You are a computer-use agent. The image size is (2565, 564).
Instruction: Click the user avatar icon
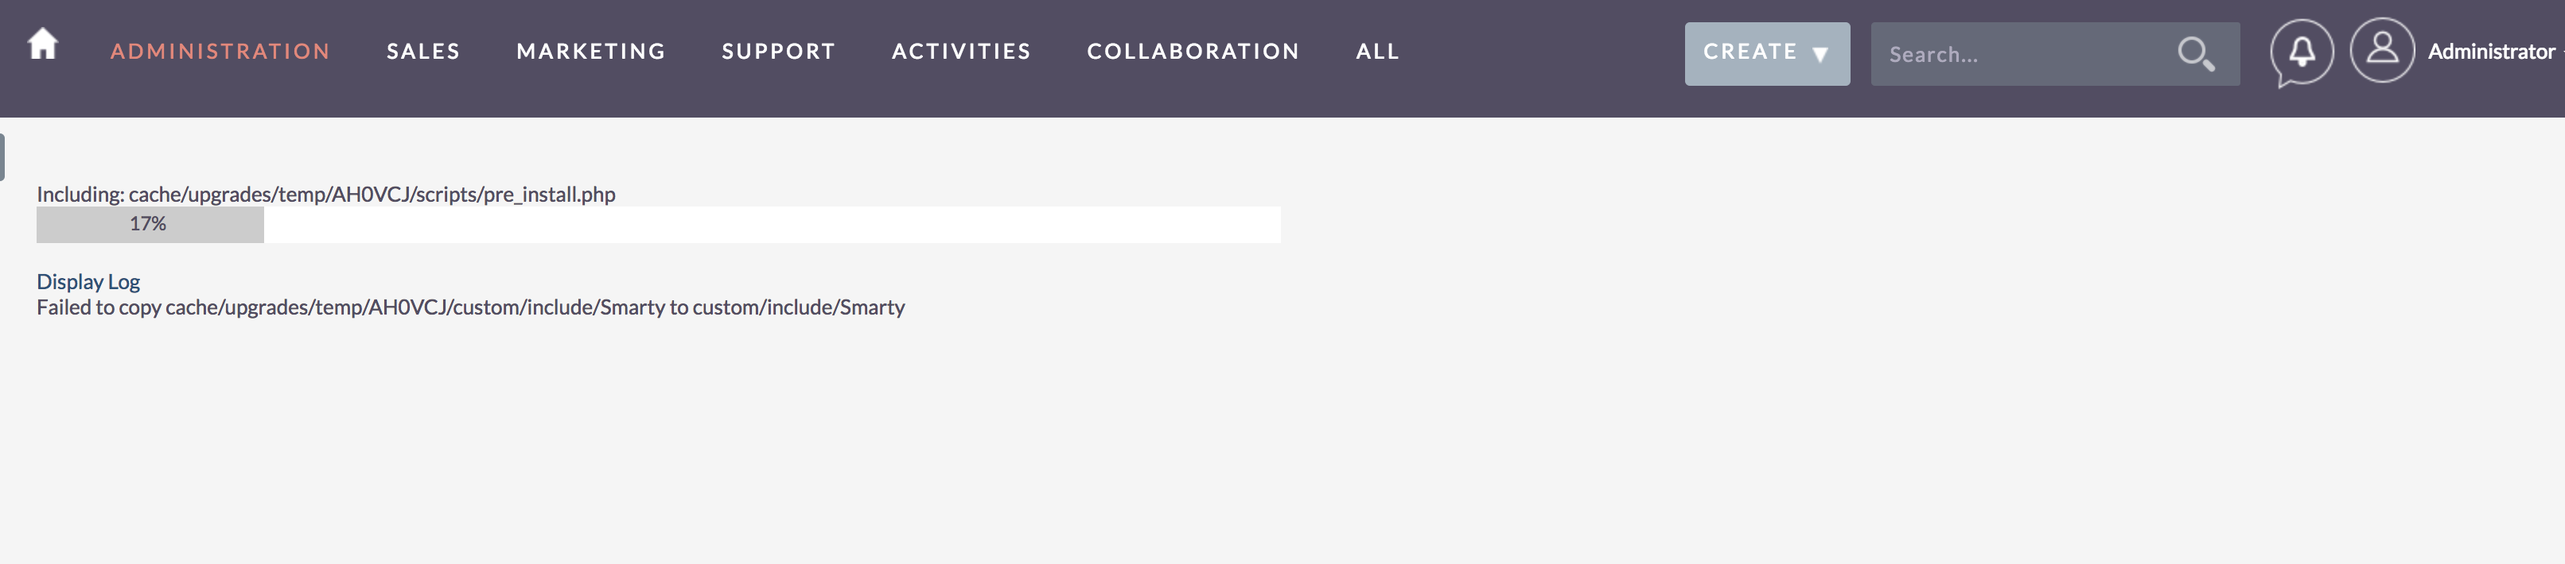[x=2382, y=50]
